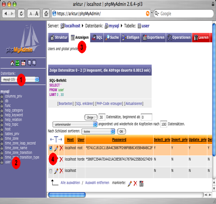Delete the root row with red X
This screenshot has width=216, height=204.
click(x=61, y=148)
